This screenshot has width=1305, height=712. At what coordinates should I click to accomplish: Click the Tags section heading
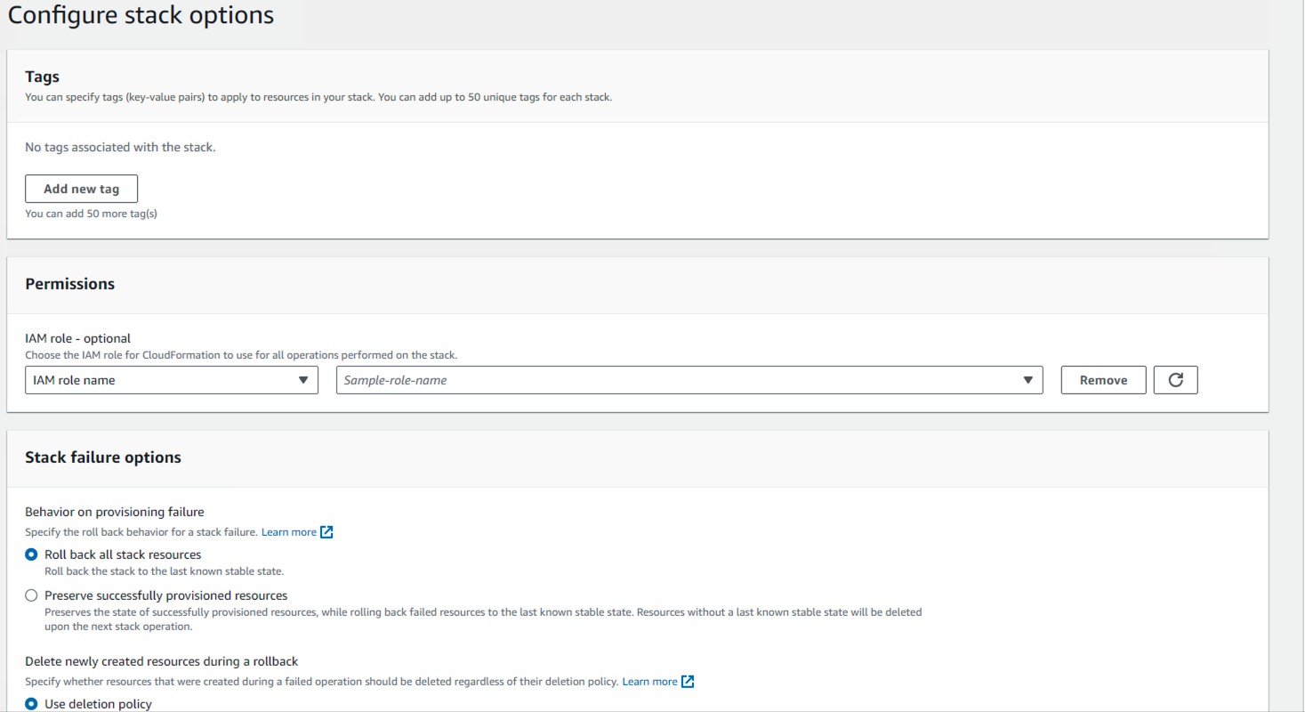point(42,77)
